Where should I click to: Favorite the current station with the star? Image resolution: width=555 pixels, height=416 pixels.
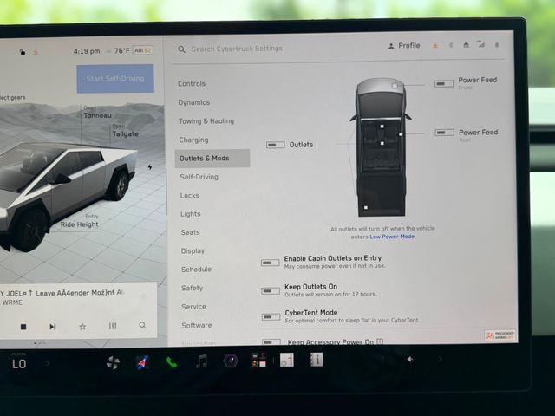[82, 326]
